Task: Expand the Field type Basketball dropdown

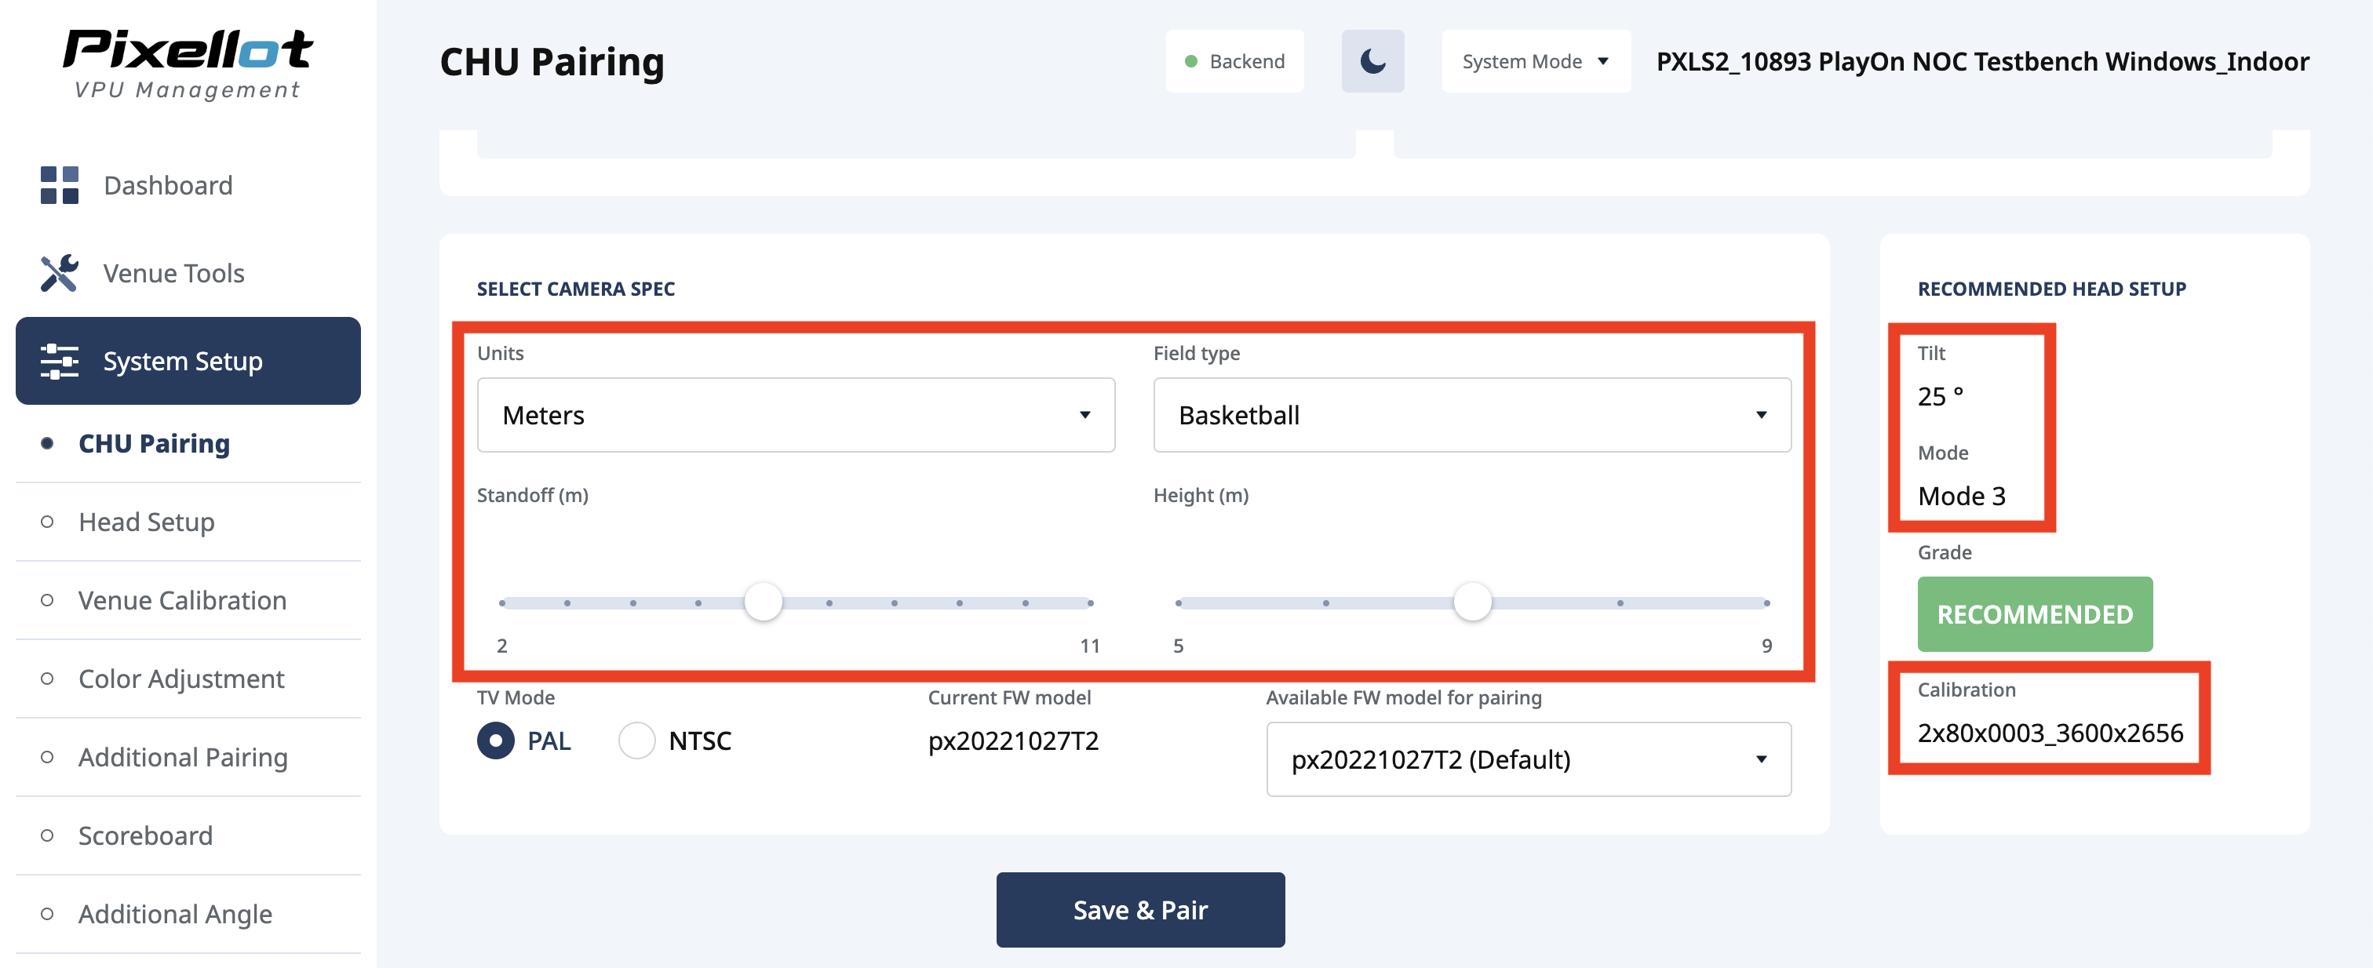Action: 1471,416
